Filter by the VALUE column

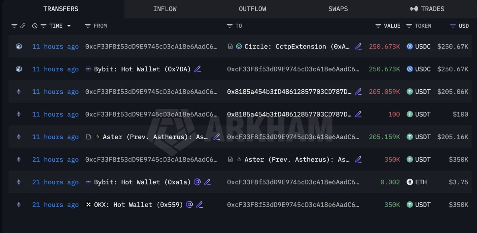(x=378, y=26)
